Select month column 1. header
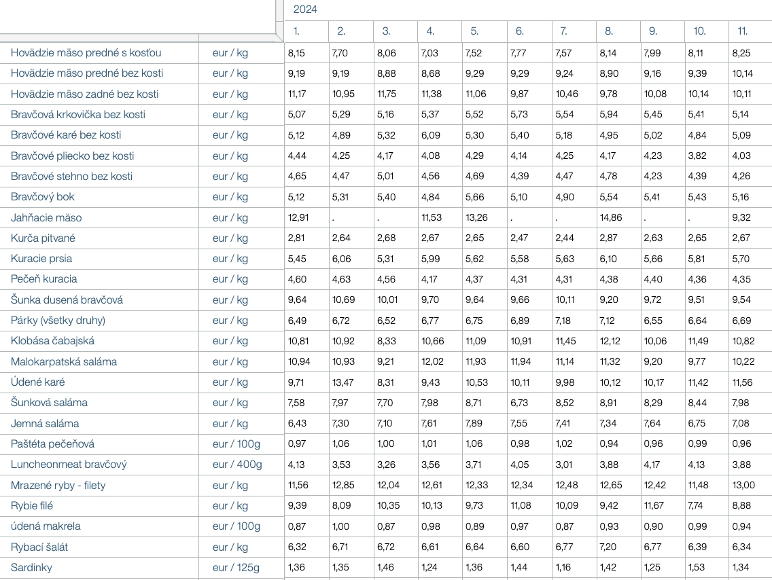 296,31
